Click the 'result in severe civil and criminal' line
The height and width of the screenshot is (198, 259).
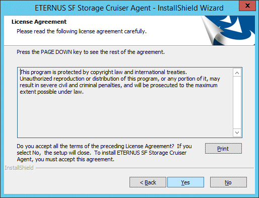(x=118, y=85)
